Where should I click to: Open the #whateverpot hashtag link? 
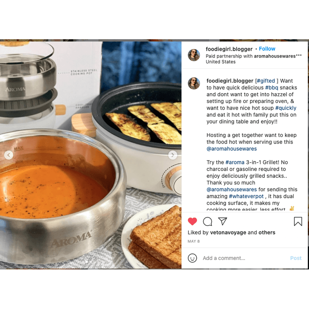[246, 196]
